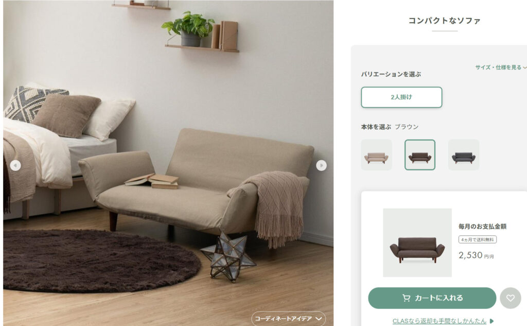The height and width of the screenshot is (326, 527).
Task: Open the brown sofa thumbnail in payment card
Action: [x=417, y=243]
